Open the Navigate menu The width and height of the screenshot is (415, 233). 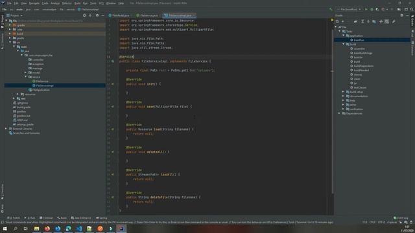[34, 3]
